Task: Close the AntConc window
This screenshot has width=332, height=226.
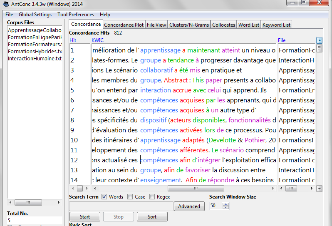Action: pos(319,3)
